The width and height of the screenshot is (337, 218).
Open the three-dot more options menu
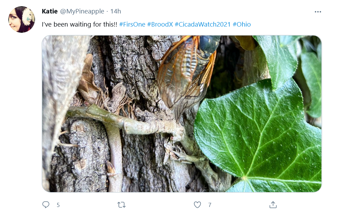[318, 12]
